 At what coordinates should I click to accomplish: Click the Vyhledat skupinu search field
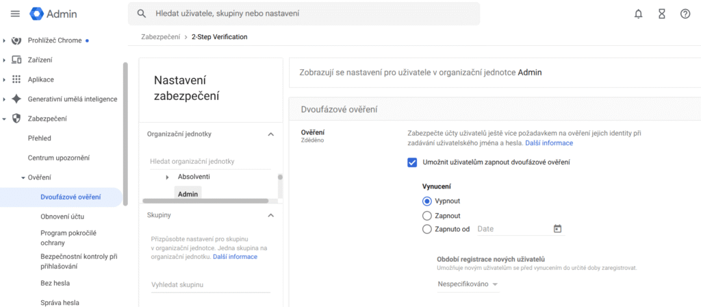[211, 284]
